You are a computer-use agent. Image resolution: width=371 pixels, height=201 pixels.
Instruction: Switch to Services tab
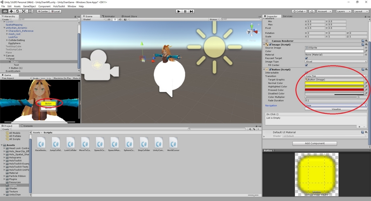(x=287, y=16)
